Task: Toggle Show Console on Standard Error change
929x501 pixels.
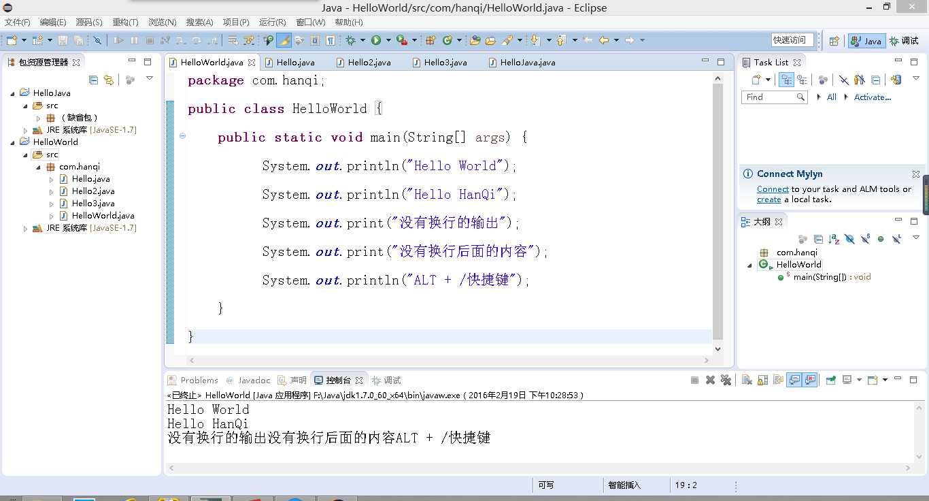Action: pos(810,380)
